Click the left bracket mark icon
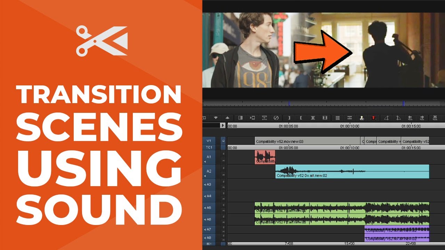Screen dimensions: 445x250 (x=301, y=118)
